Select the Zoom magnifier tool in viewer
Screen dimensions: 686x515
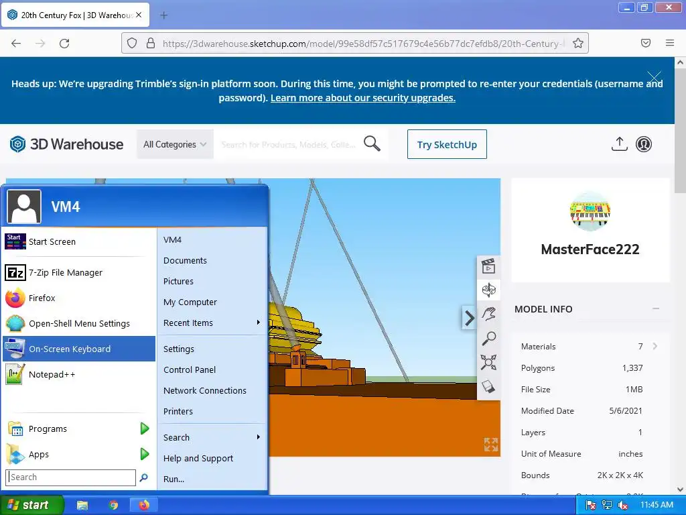pos(488,338)
